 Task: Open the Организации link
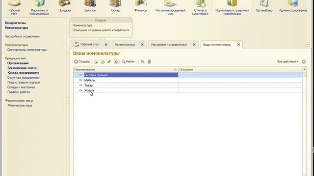(18, 63)
